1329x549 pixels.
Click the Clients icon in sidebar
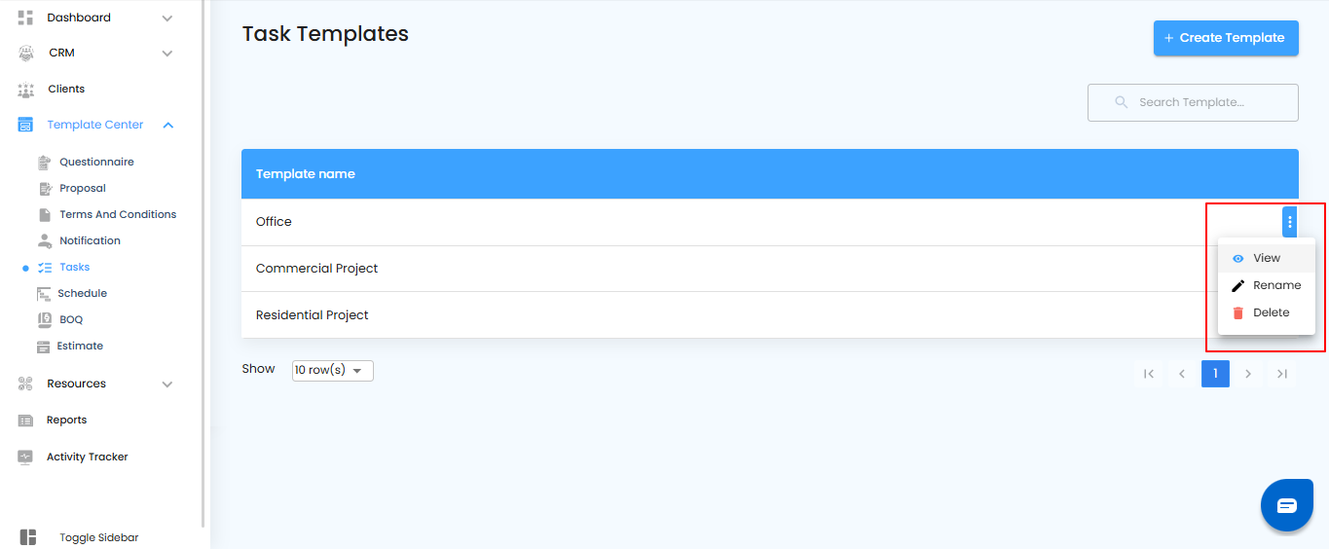pyautogui.click(x=26, y=90)
